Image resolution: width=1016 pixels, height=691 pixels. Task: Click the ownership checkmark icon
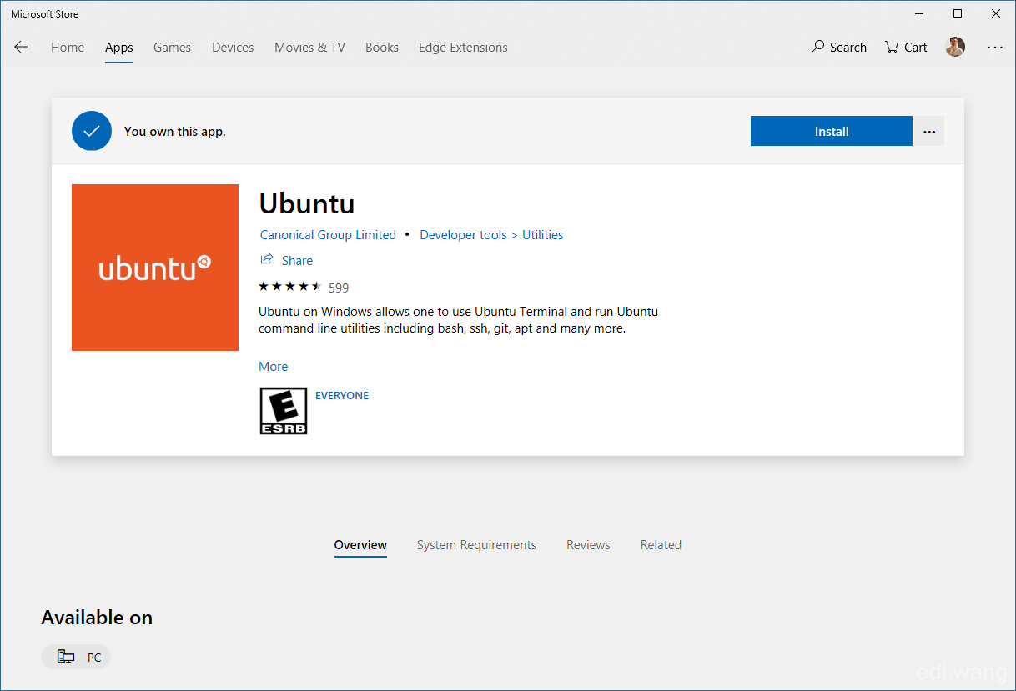click(92, 131)
